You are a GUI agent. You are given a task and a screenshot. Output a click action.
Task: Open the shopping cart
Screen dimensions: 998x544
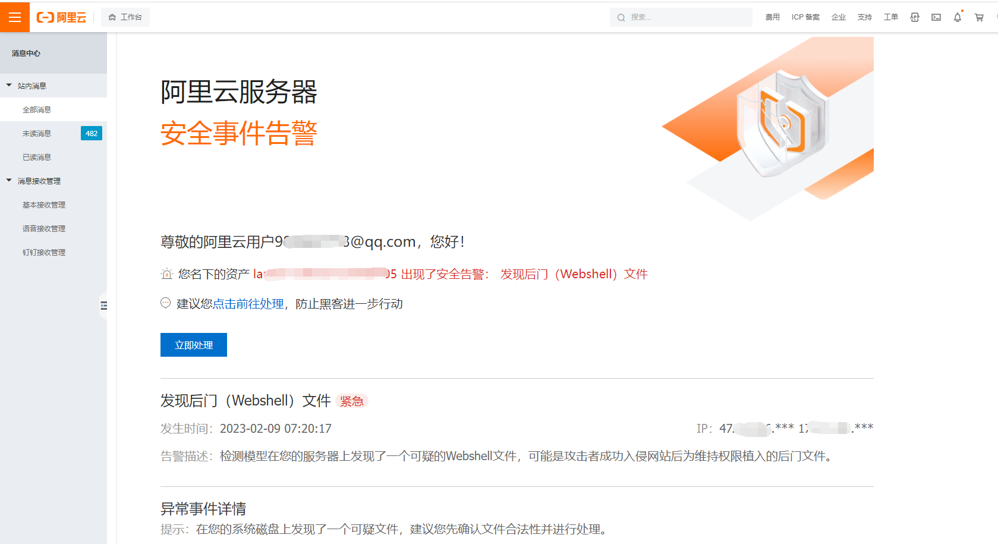(x=979, y=17)
